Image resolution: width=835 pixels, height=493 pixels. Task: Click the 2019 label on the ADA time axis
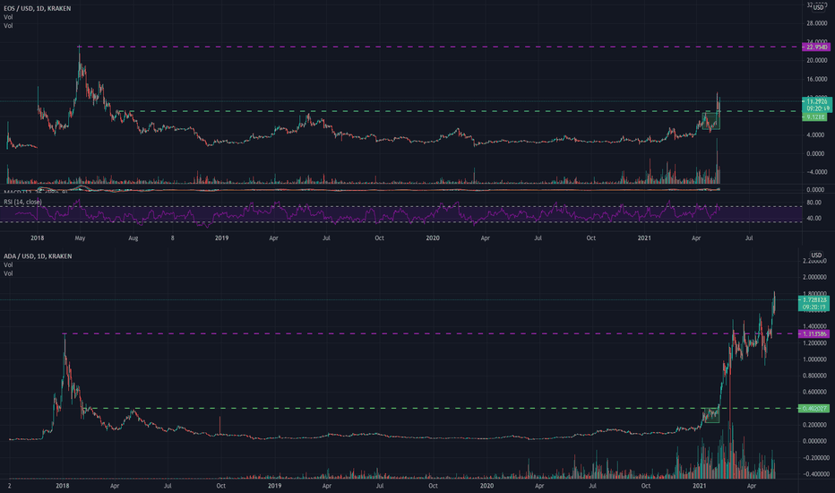click(x=274, y=486)
